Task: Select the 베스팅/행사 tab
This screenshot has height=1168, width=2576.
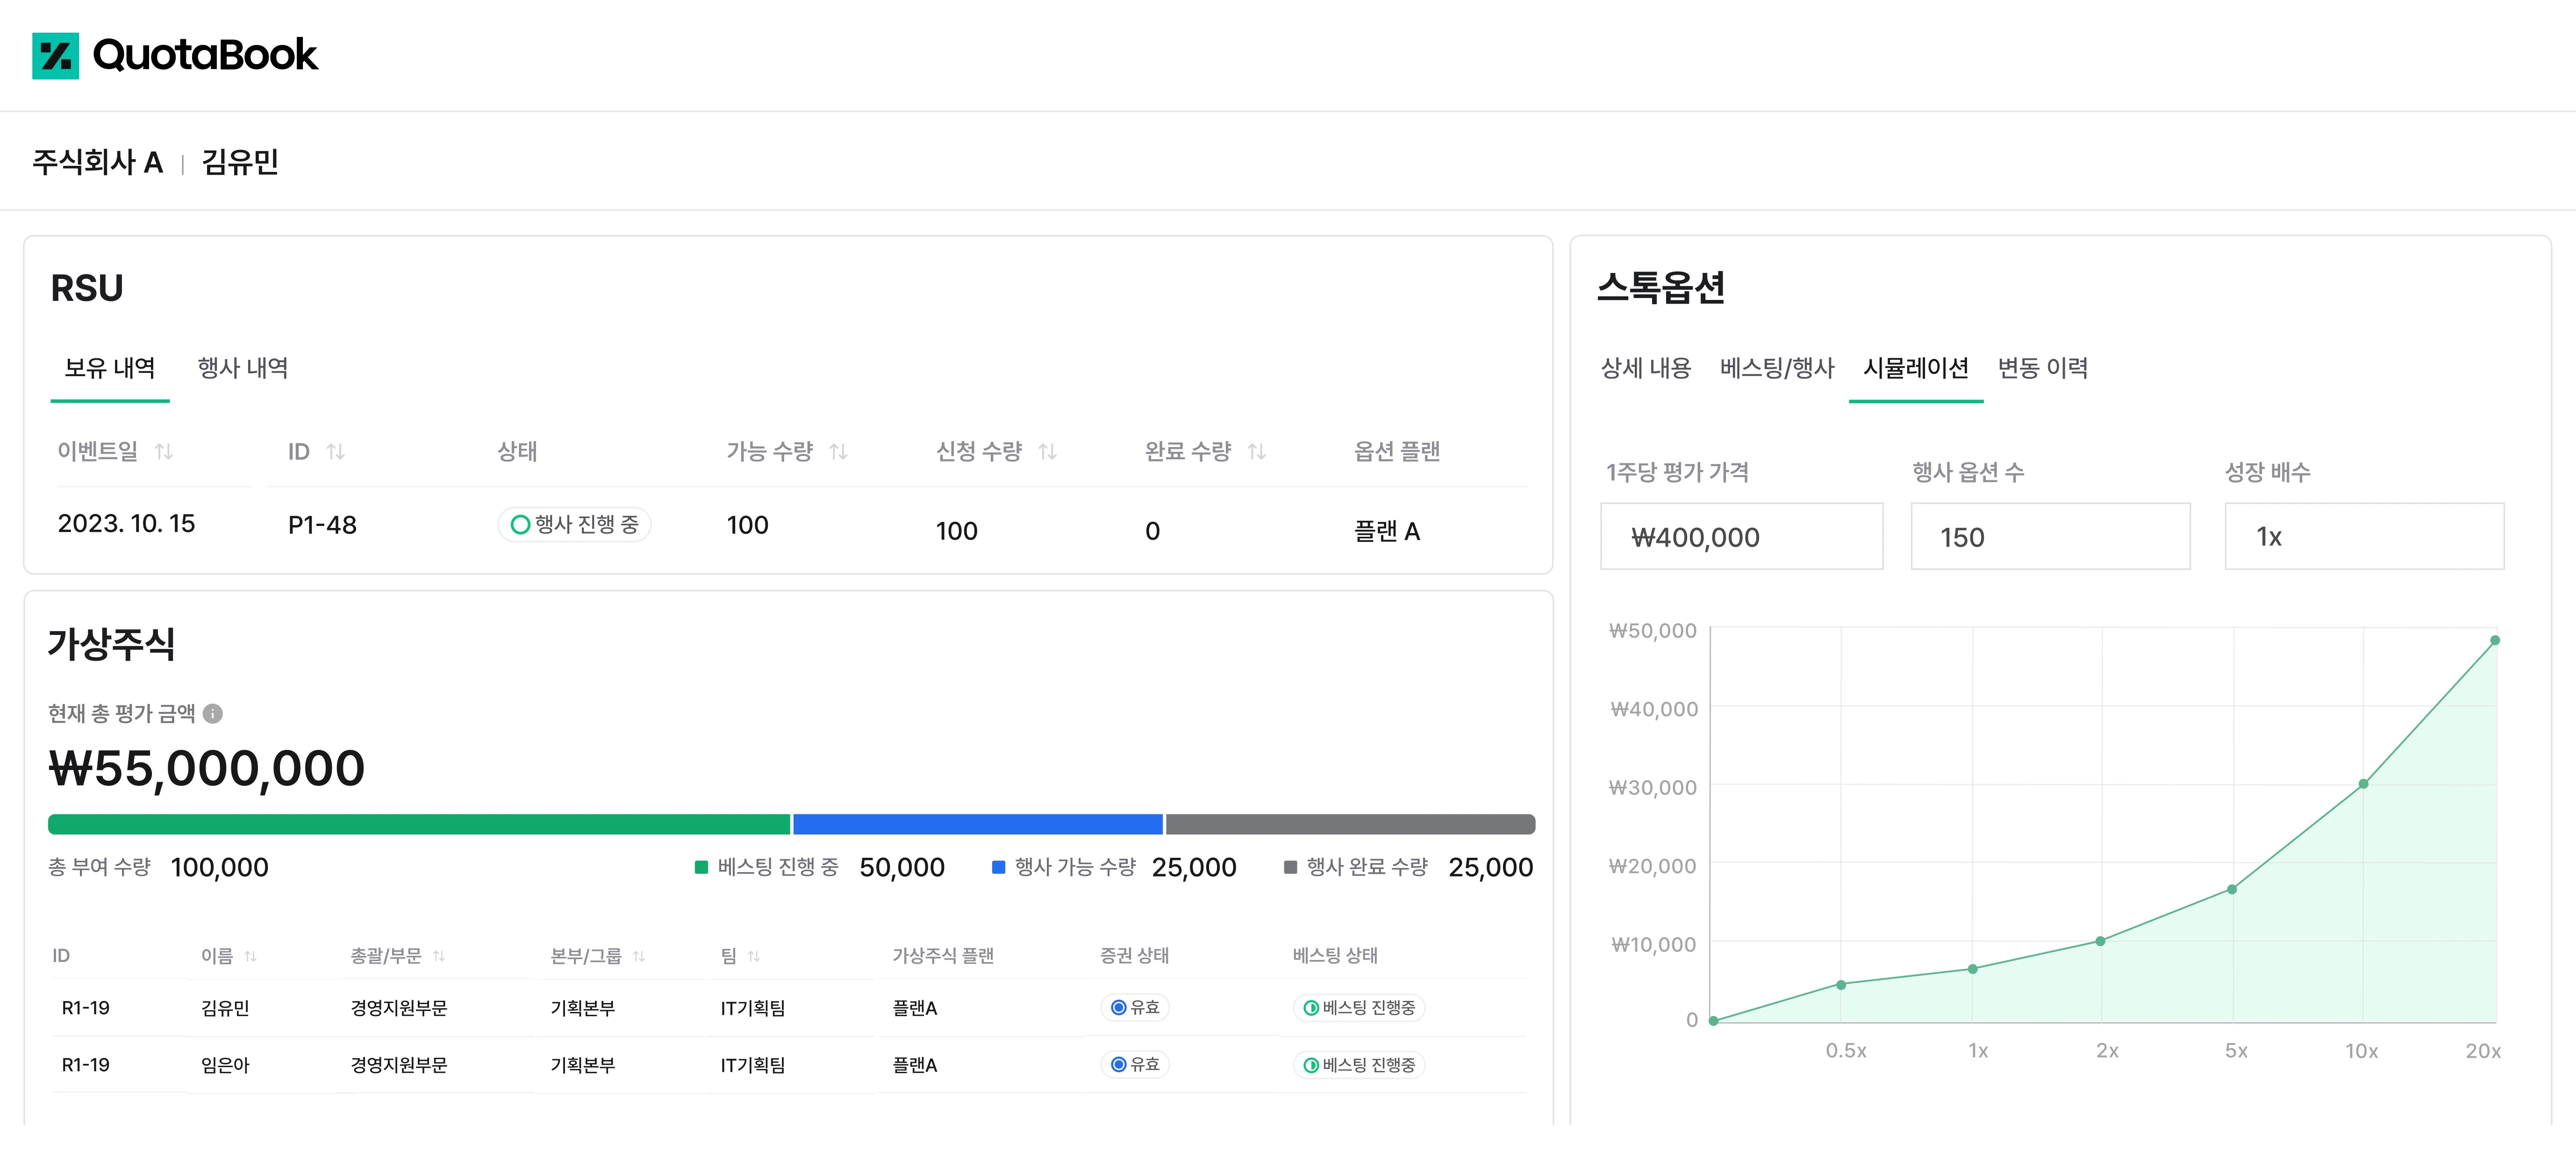Action: (x=1777, y=368)
